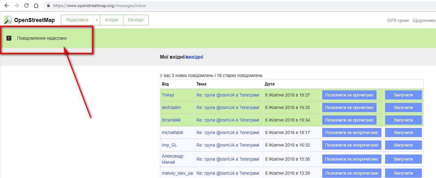Screen dimensions: 436x178
Task: Click the address bar URL field
Action: (239, 5)
